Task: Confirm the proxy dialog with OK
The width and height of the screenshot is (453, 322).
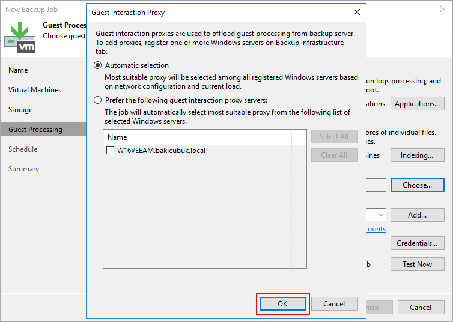Action: point(283,304)
